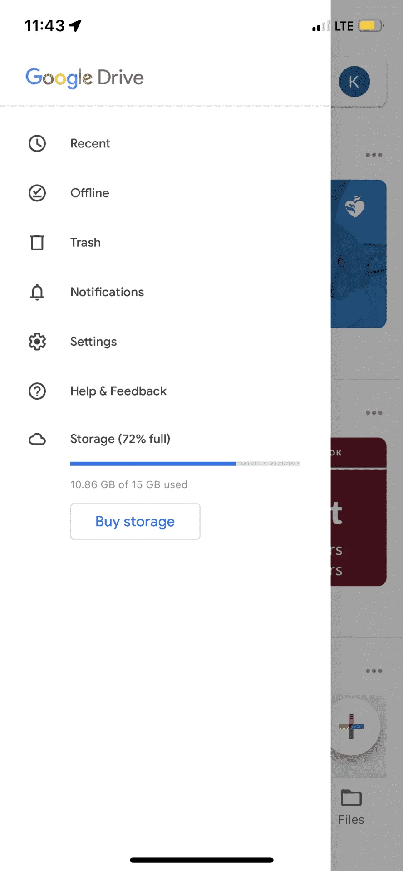Open the blue heart file thumbnail
This screenshot has width=403, height=871.
[x=359, y=254]
